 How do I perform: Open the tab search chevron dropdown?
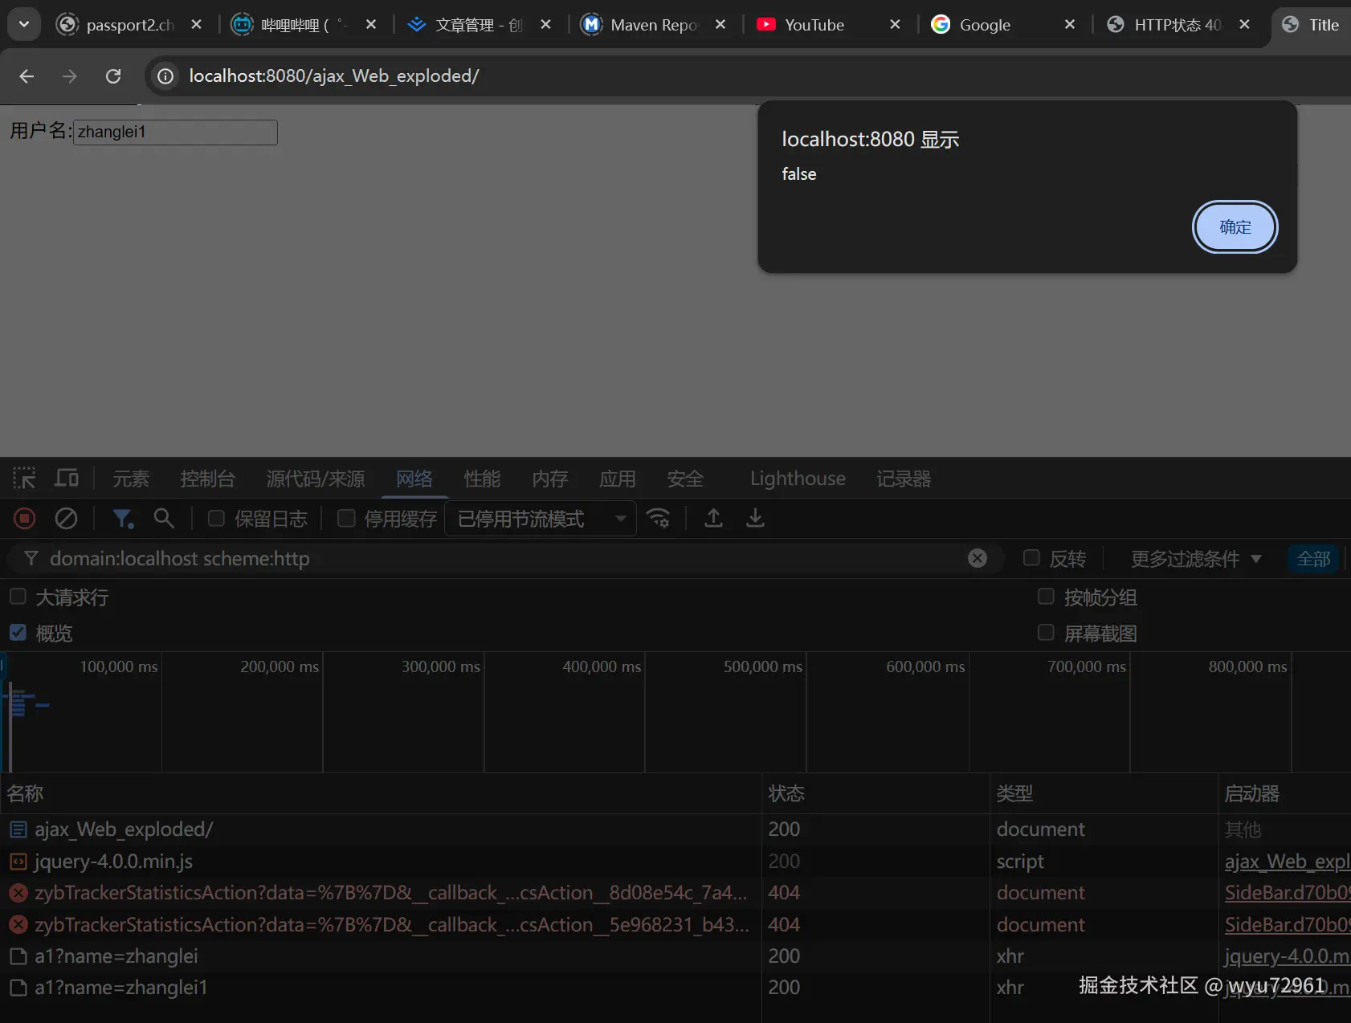point(24,24)
